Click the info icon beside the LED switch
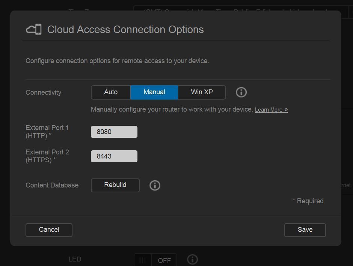 (x=192, y=259)
